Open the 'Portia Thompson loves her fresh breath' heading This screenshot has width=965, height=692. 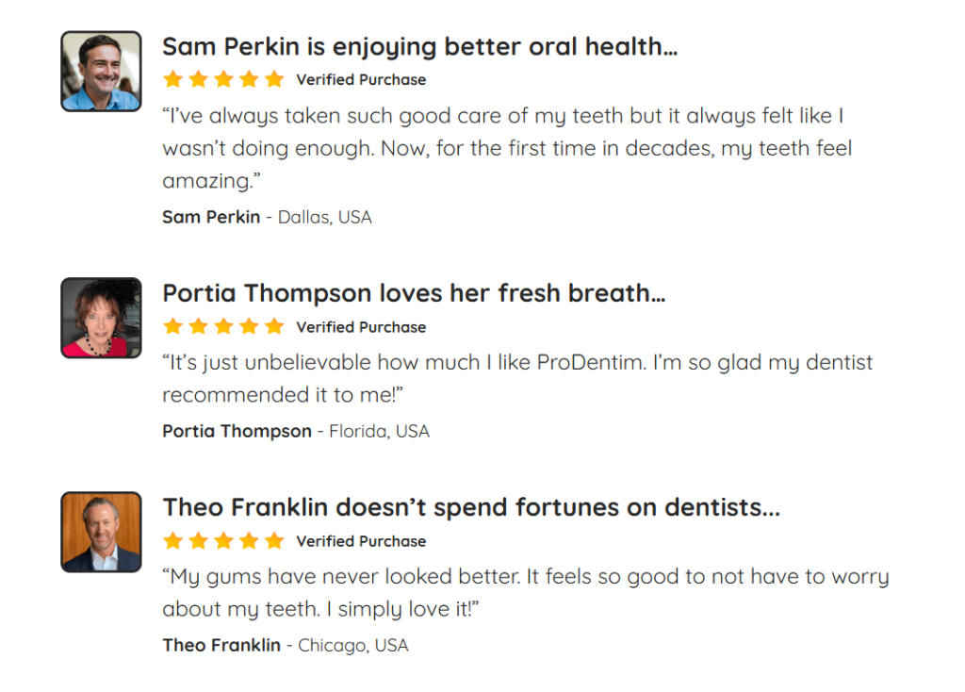[x=414, y=293]
